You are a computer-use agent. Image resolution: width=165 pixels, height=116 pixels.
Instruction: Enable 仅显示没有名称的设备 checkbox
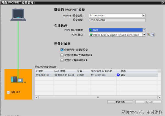[62, 60]
